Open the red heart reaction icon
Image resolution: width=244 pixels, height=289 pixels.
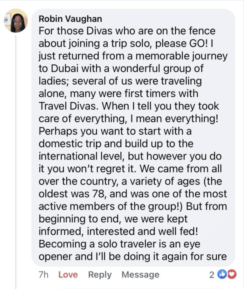tap(232, 274)
